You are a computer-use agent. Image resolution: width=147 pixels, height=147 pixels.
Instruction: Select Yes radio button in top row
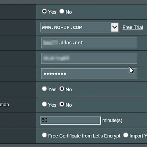(44, 11)
